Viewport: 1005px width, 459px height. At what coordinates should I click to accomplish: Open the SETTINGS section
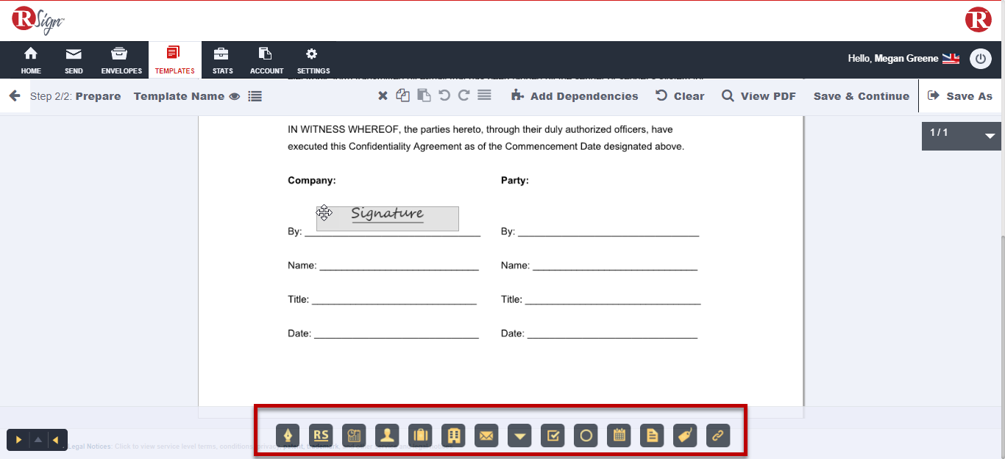click(x=313, y=59)
